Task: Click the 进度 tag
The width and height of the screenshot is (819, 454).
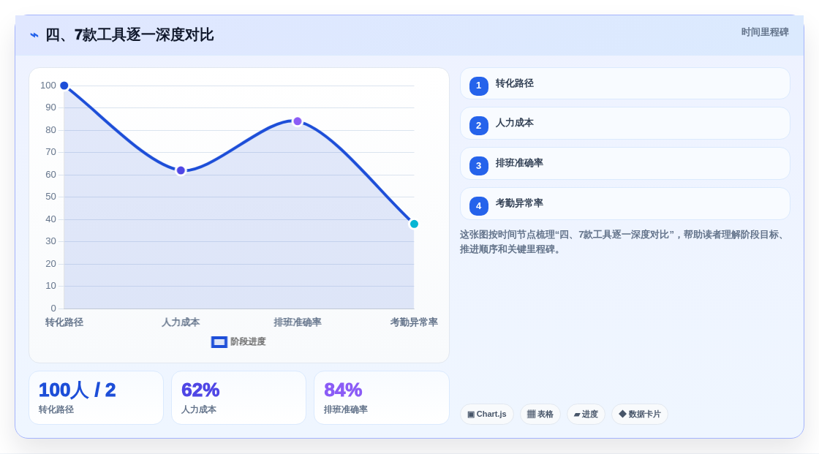Action: tap(586, 415)
